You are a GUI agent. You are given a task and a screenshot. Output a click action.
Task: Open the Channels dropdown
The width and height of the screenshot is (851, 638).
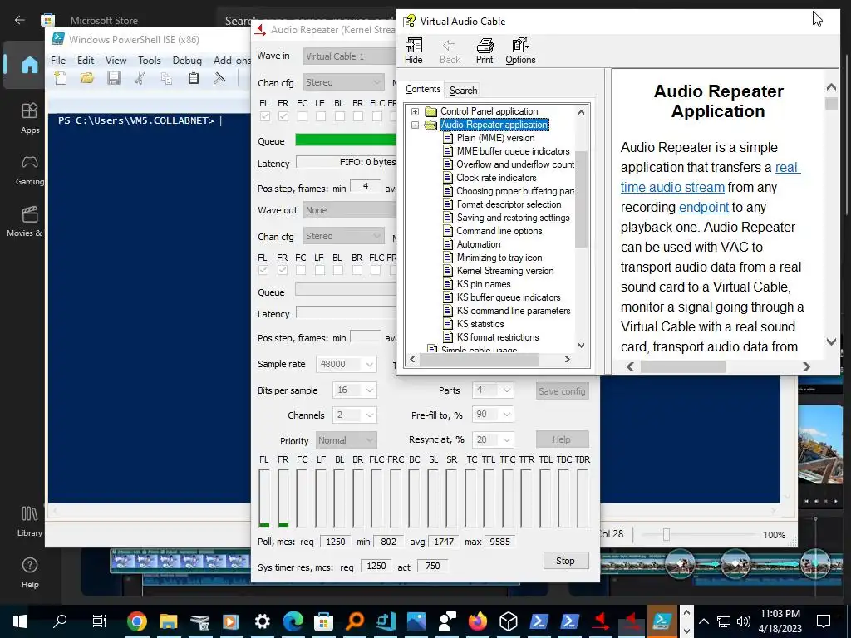point(355,415)
